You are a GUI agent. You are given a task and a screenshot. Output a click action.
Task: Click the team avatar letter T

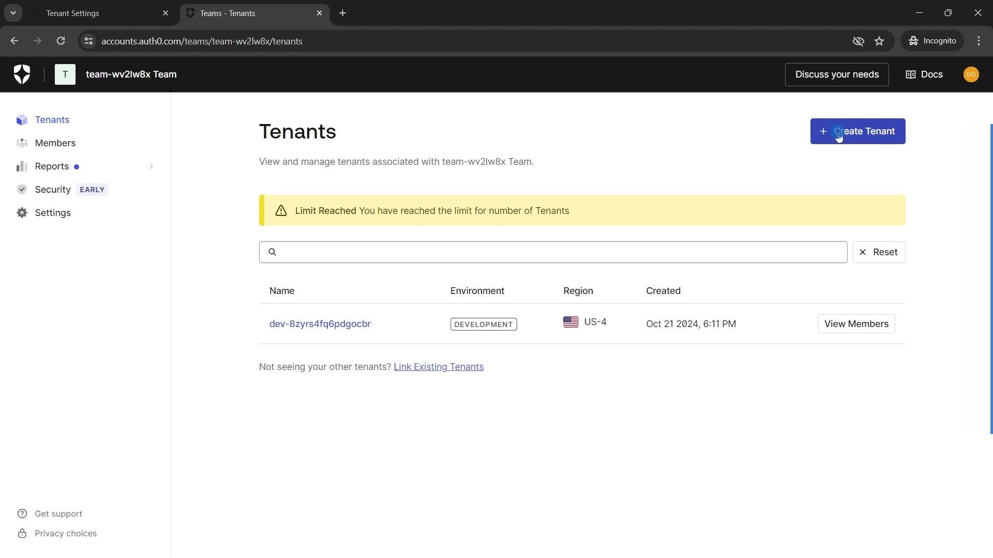[x=65, y=74]
